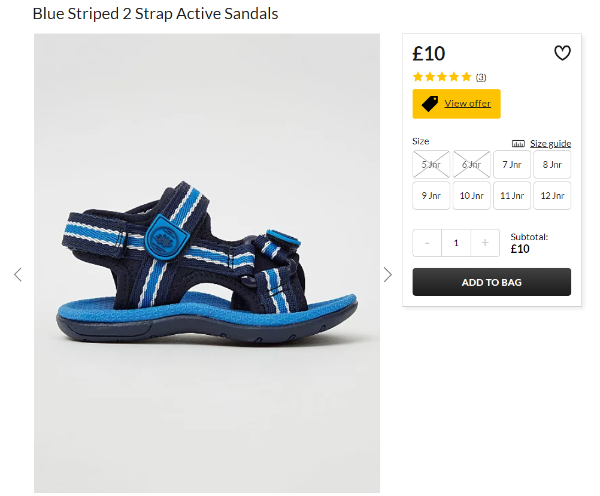Select size 8 Jnr
The height and width of the screenshot is (496, 600).
pyautogui.click(x=552, y=165)
